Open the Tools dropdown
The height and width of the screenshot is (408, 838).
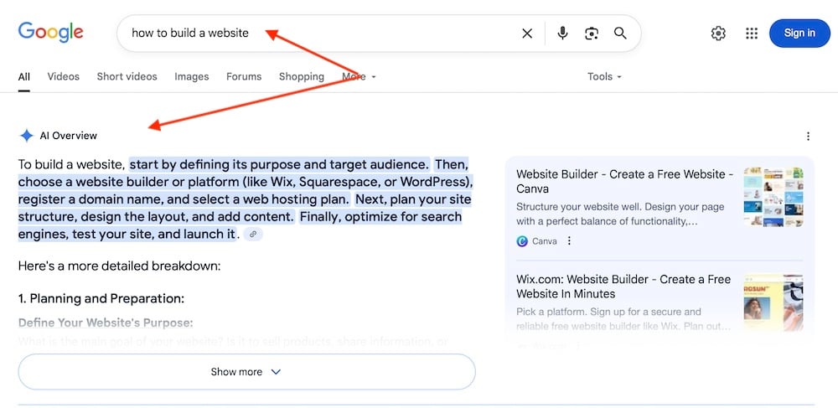click(x=604, y=76)
